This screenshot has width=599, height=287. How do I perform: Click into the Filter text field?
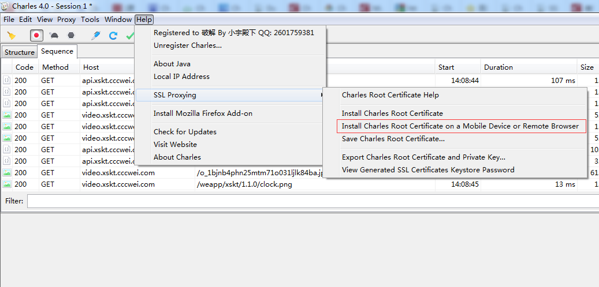tap(313, 201)
